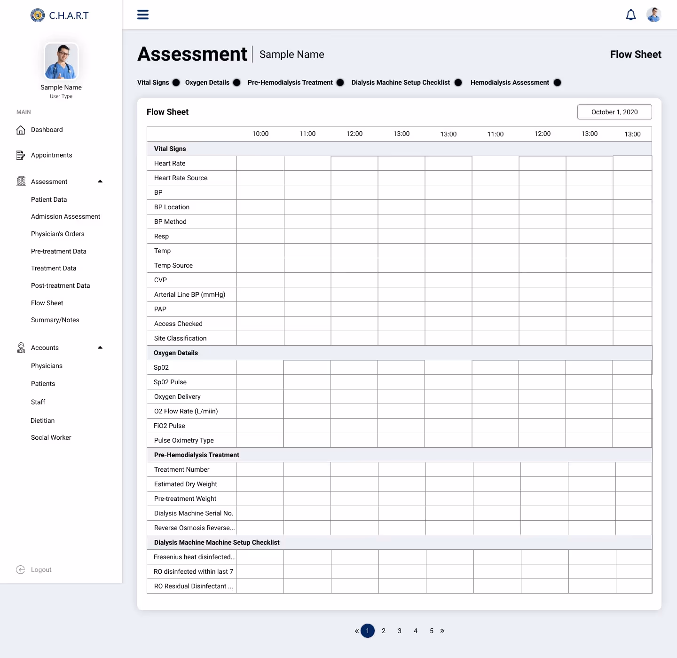This screenshot has width=677, height=658.
Task: Open Treatment Data page
Action: click(54, 268)
